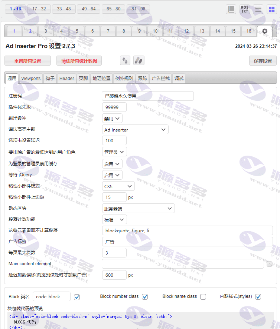Viewport: 280px width, 329px height.
Task: Click the small button next to Main content element
Action: click(x=269, y=264)
